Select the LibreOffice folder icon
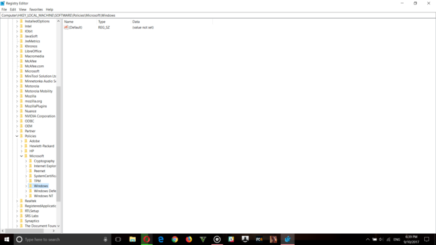The image size is (436, 245). pyautogui.click(x=21, y=51)
